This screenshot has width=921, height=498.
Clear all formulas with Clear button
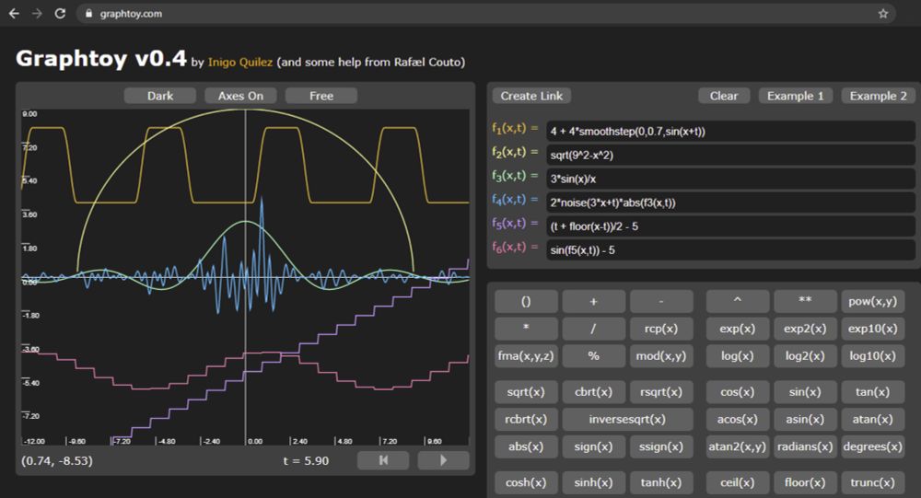point(724,96)
